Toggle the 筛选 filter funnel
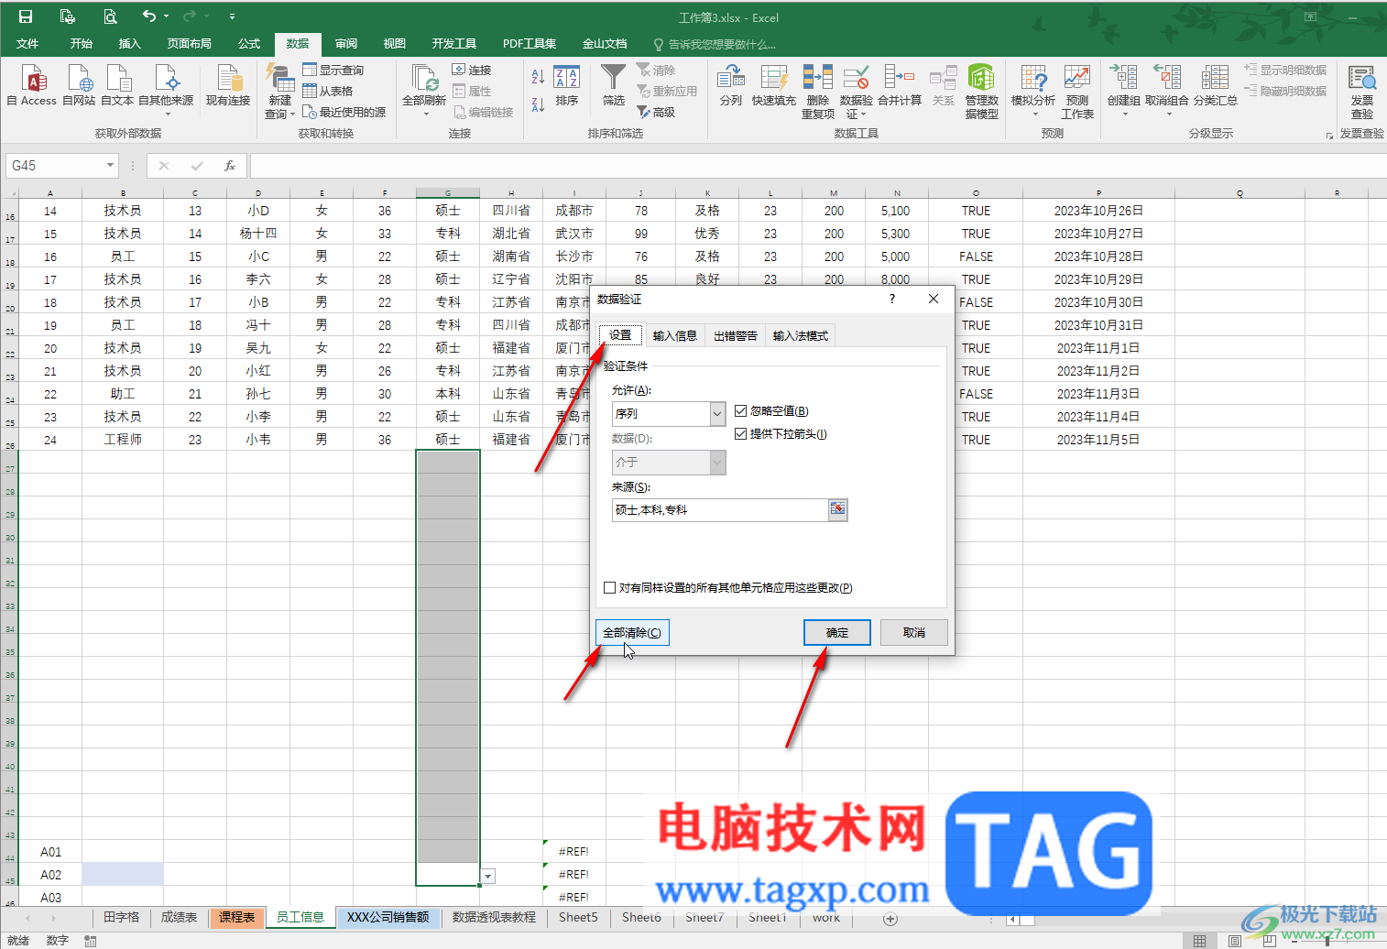Viewport: 1387px width, 949px height. click(x=614, y=86)
